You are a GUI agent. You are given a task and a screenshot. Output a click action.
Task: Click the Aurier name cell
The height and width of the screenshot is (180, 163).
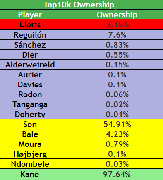tap(30, 74)
